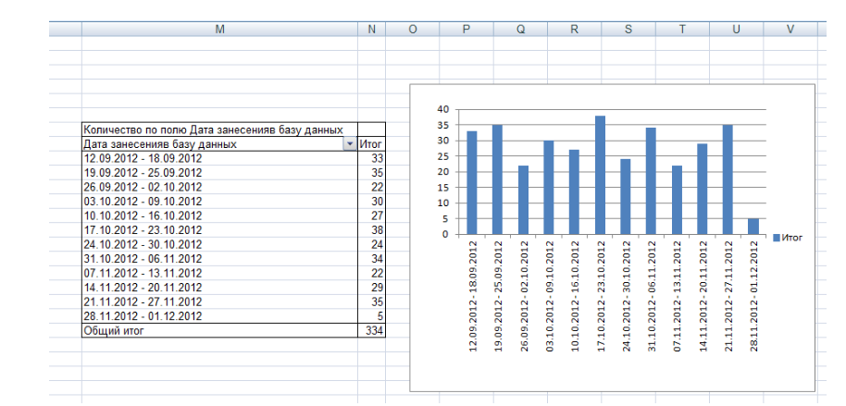Select column N header
The height and width of the screenshot is (406, 846).
[371, 30]
